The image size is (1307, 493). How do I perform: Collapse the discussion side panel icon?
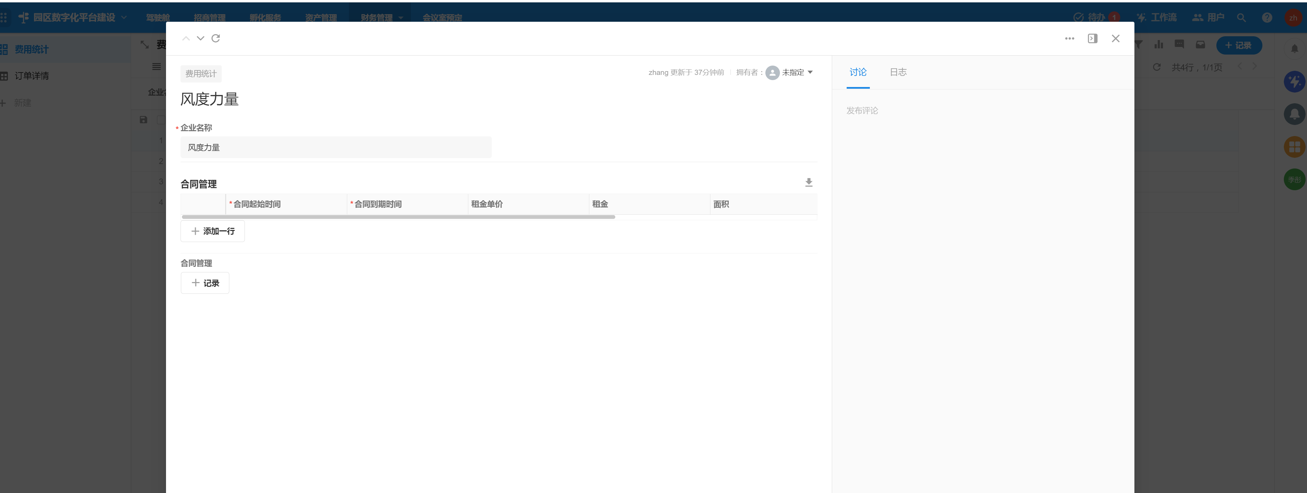(x=1092, y=39)
